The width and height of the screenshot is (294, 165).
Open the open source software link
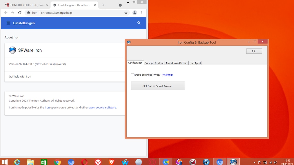tap(102, 107)
